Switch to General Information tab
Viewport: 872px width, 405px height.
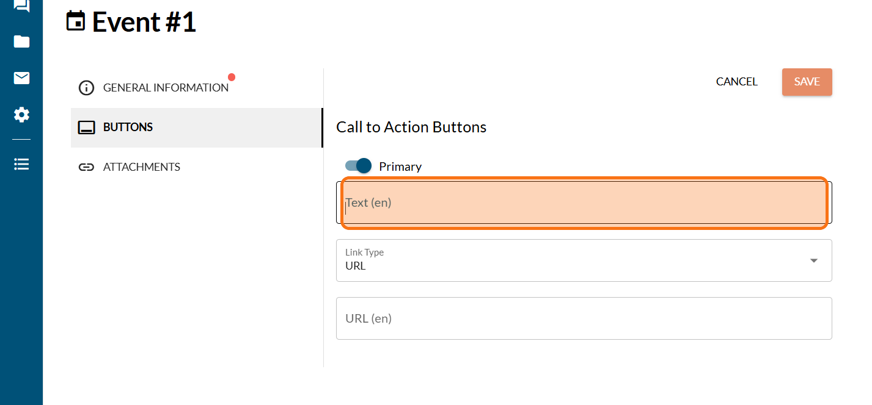(x=166, y=88)
